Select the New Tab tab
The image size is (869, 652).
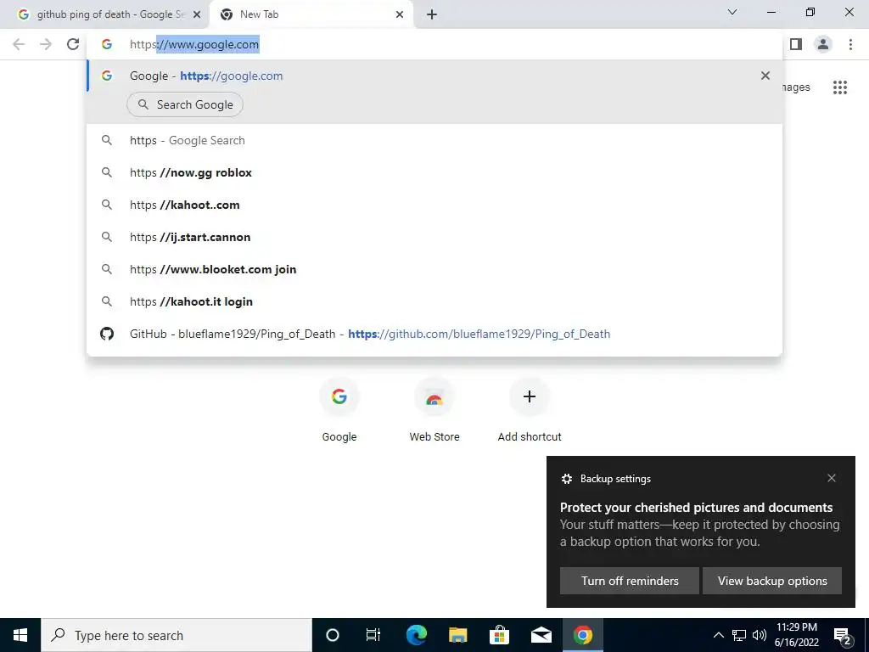(311, 14)
